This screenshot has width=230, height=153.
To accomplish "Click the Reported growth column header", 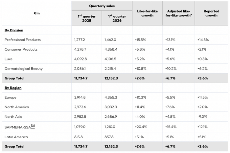I will pyautogui.click(x=211, y=13).
